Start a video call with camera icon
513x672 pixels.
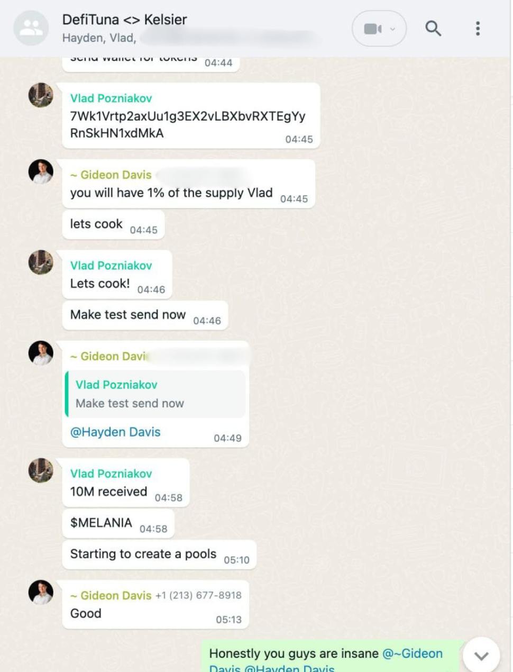pyautogui.click(x=372, y=29)
